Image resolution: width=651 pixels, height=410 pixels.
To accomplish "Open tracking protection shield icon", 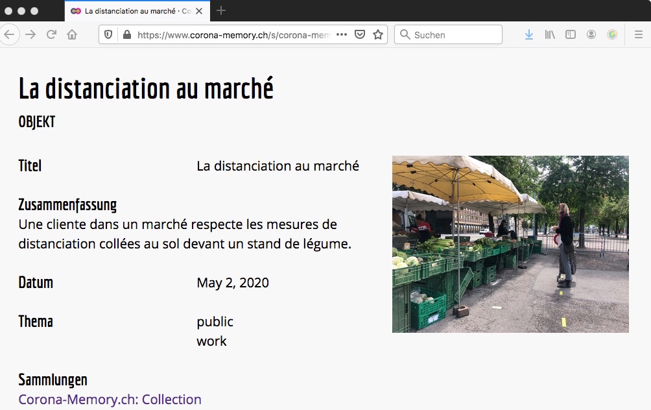I will (109, 35).
